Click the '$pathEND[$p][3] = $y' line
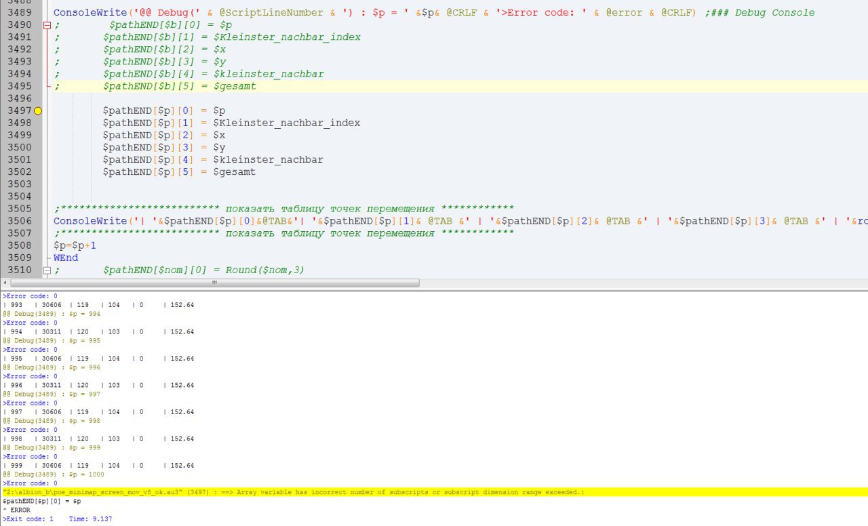This screenshot has height=526, width=868. 164,147
